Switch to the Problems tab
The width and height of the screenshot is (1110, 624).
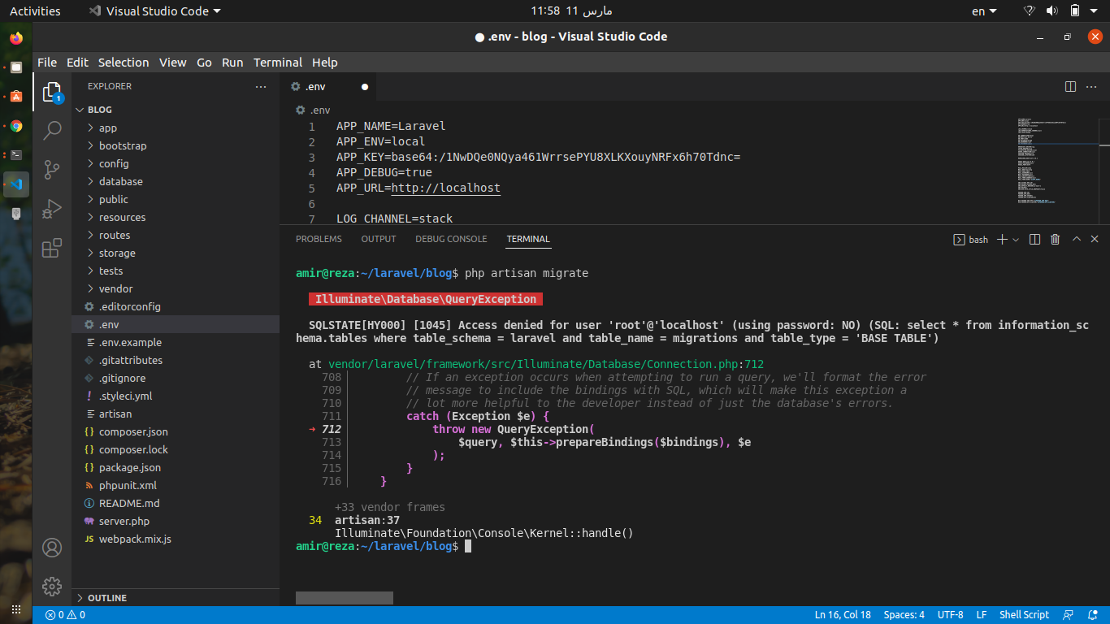click(x=319, y=239)
